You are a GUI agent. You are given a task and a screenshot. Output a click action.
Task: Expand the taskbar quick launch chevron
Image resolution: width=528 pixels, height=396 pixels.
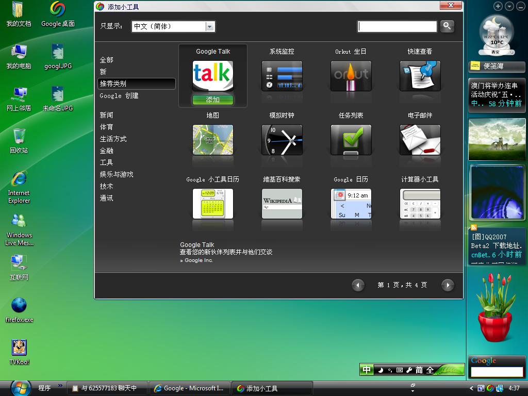60,386
